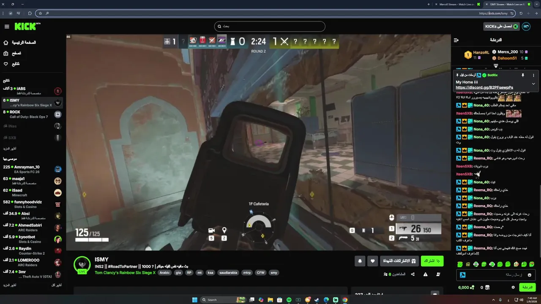Open Browse in the sidebar
541x304 pixels.
tap(13, 53)
